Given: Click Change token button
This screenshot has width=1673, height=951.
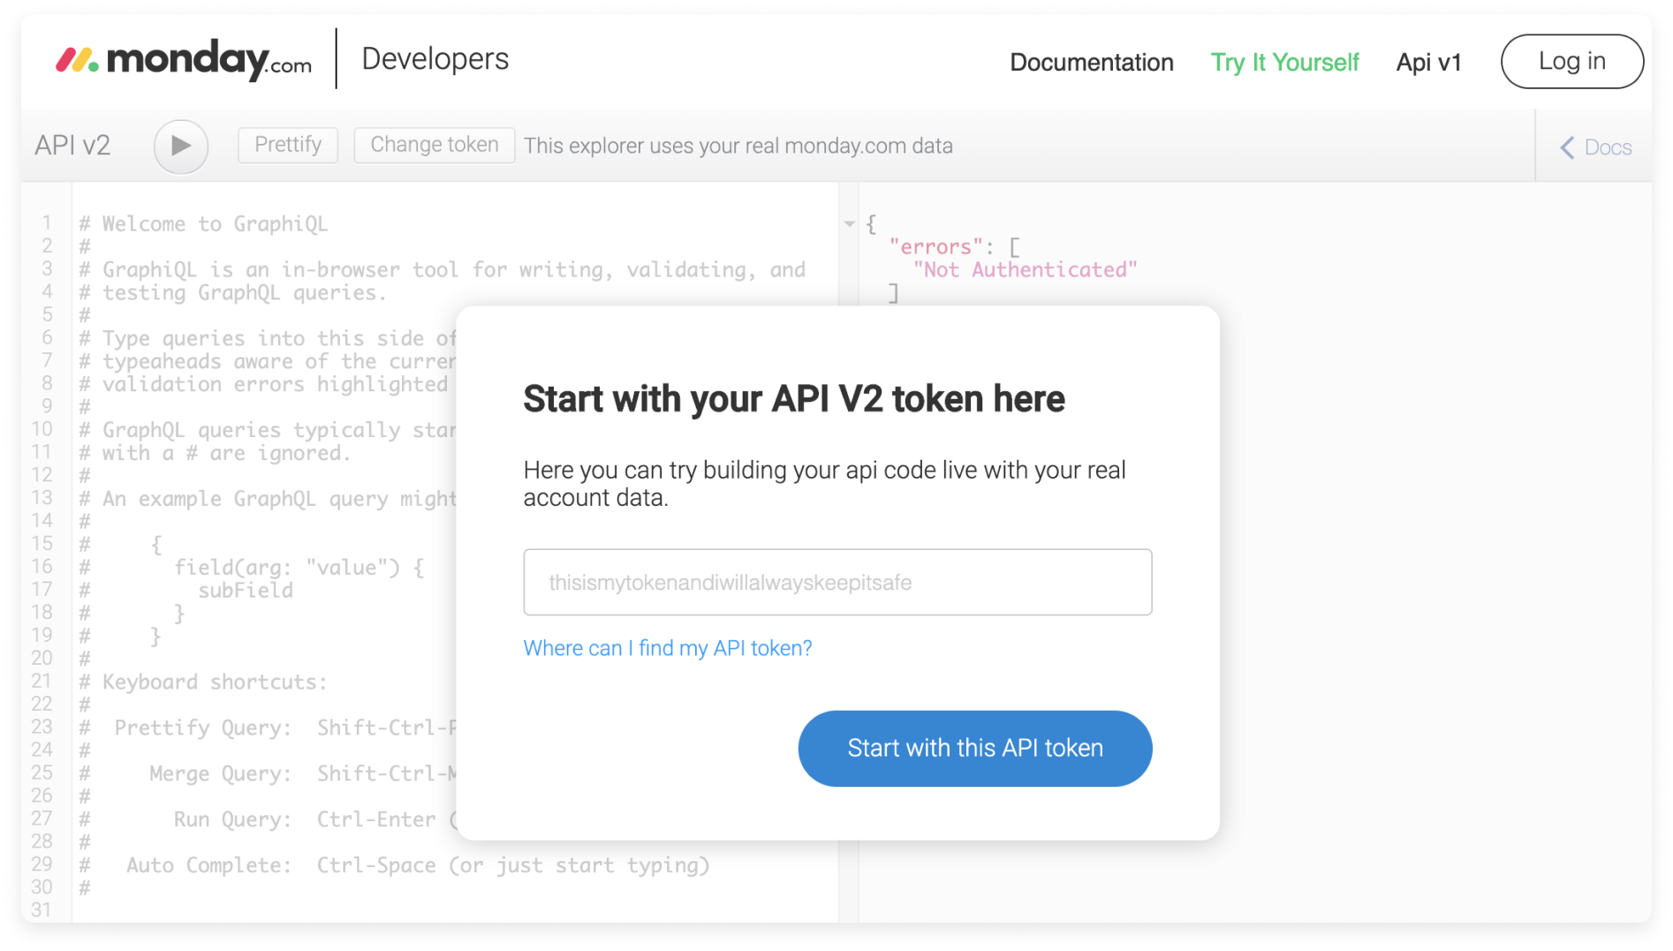Looking at the screenshot, I should click(x=434, y=145).
